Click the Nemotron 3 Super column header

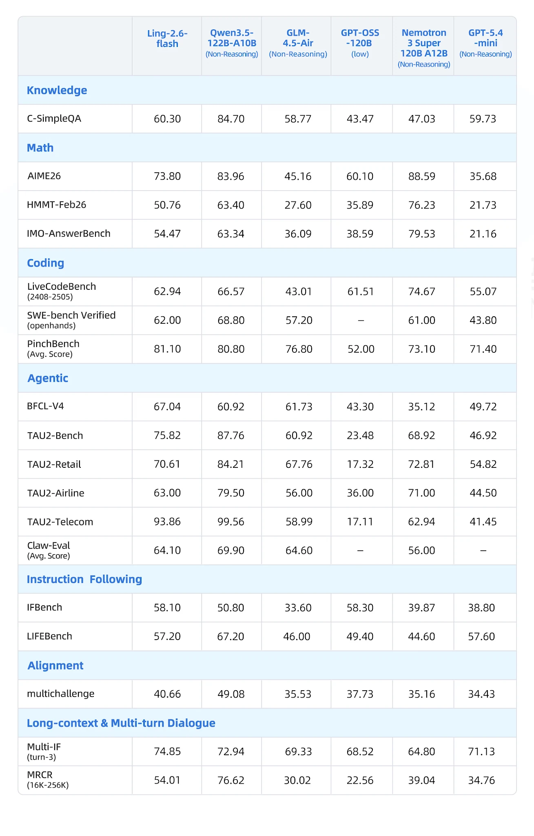pyautogui.click(x=424, y=48)
